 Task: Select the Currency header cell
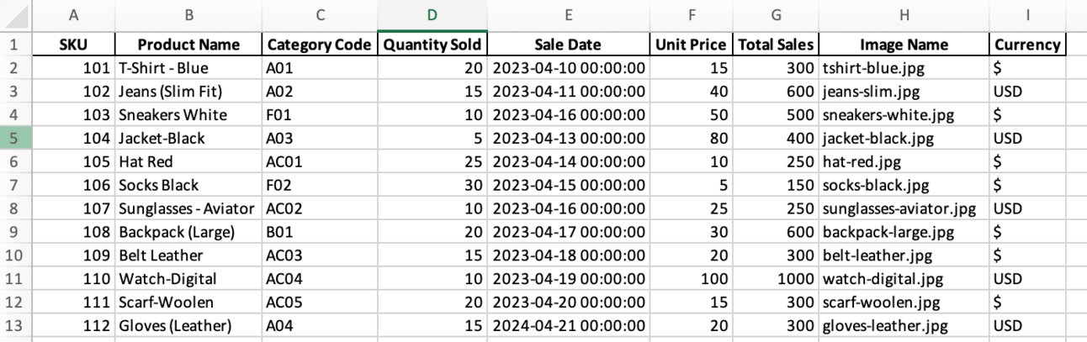pos(1028,45)
